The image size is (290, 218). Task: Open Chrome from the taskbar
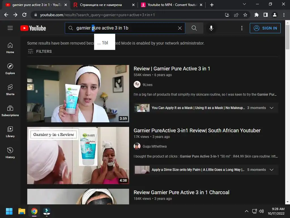click(x=34, y=211)
